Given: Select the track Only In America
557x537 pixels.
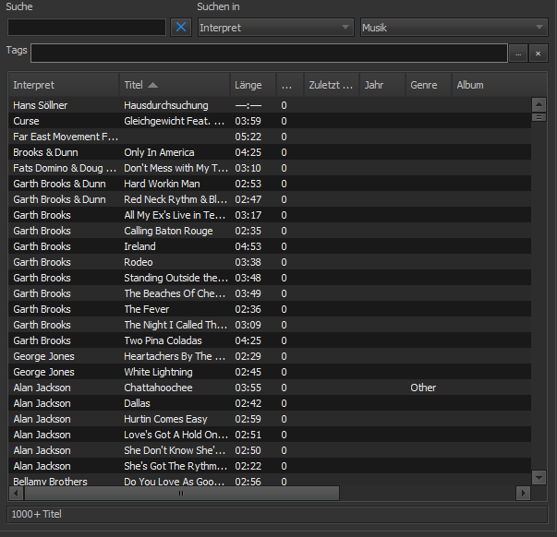Looking at the screenshot, I should click(270, 152).
